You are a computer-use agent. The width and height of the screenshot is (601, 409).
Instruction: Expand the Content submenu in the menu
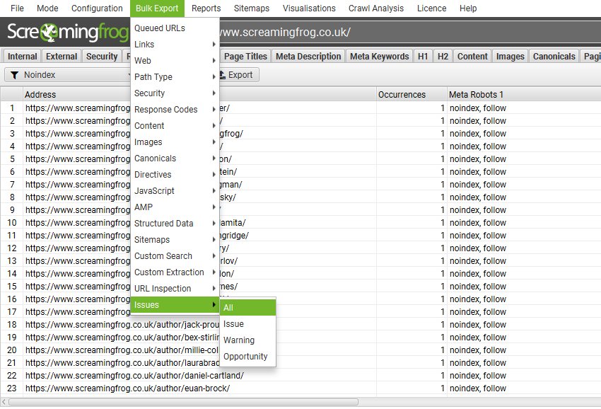[x=175, y=126]
